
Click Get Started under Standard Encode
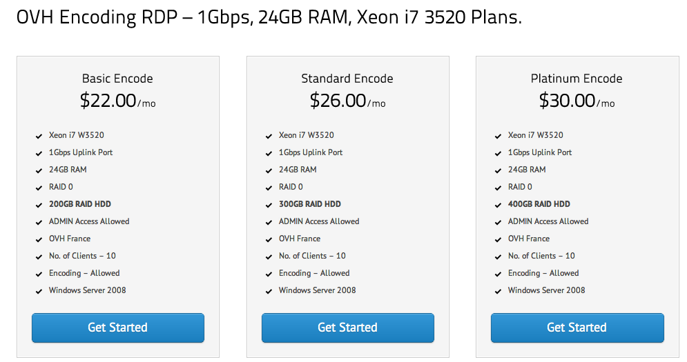pos(347,328)
